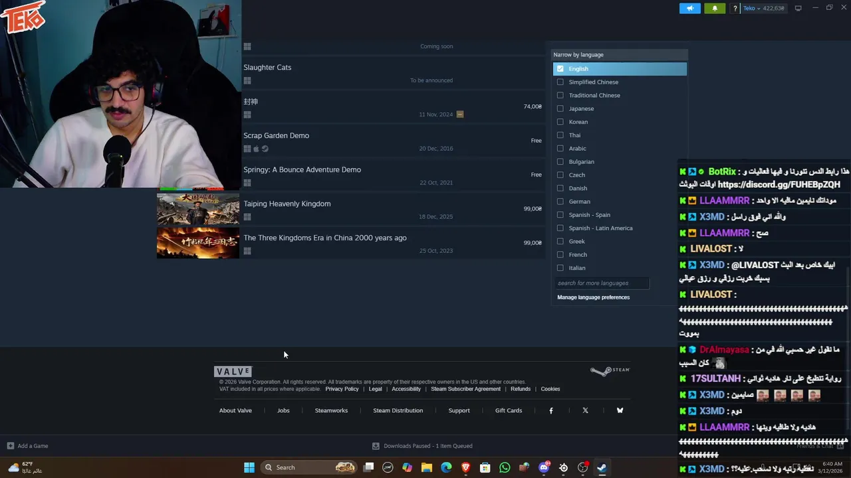Open the Refunds footer link
The width and height of the screenshot is (851, 478).
[x=521, y=389]
